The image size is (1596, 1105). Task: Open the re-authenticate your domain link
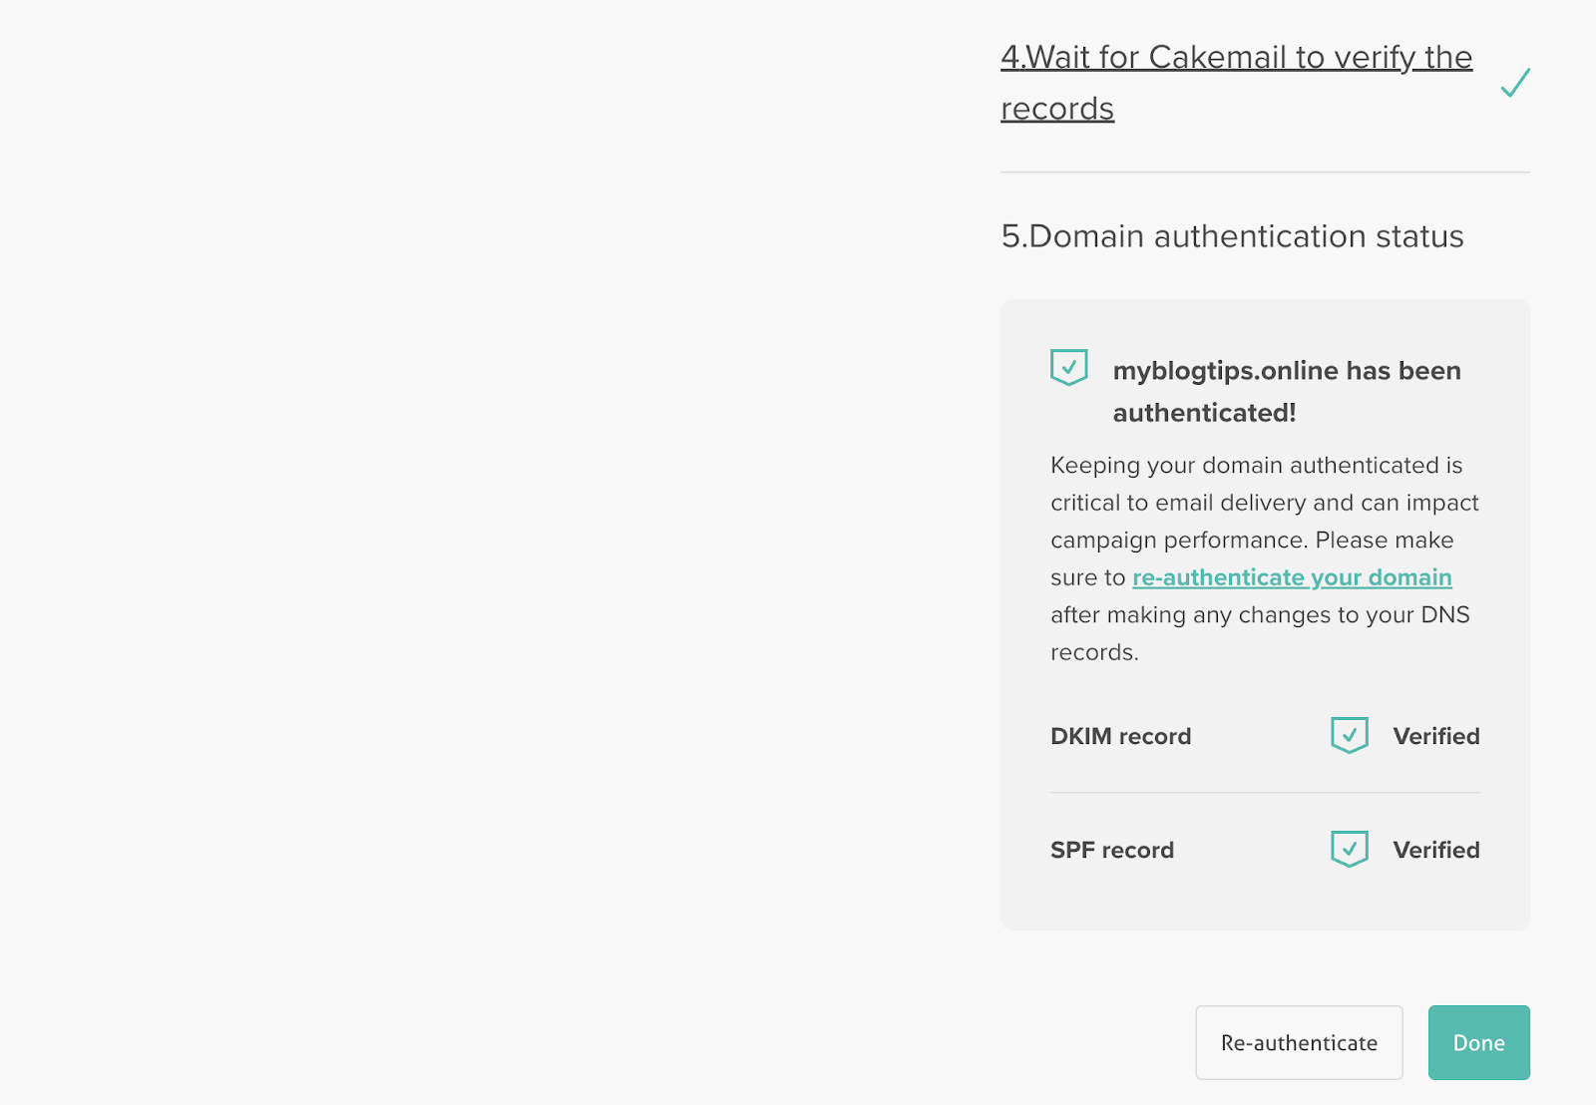pos(1292,577)
